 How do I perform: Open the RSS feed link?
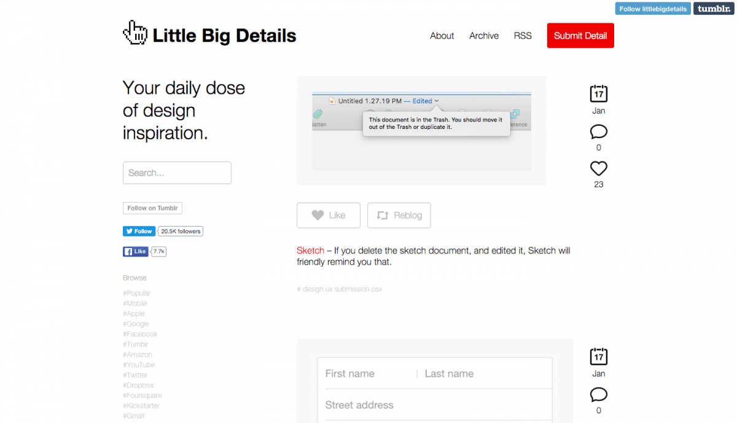pos(523,36)
